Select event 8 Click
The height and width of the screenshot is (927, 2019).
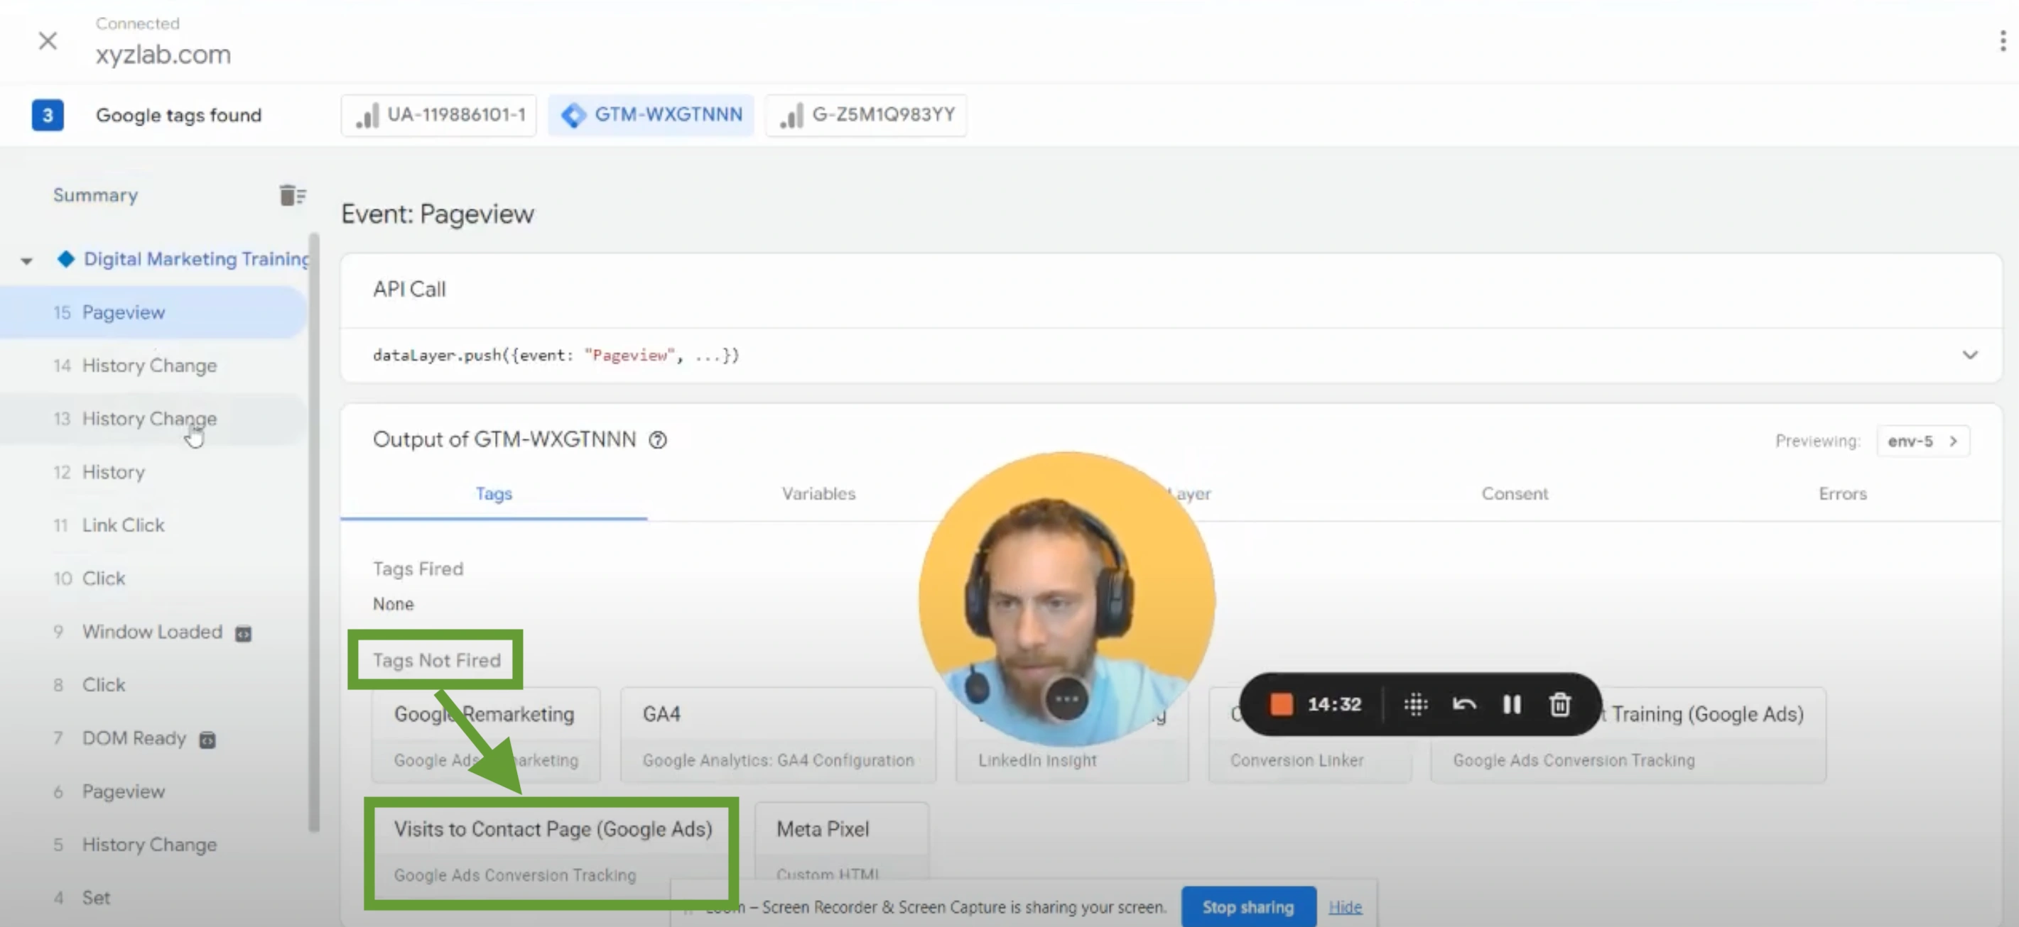click(153, 685)
